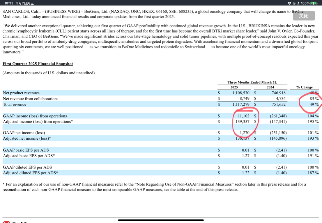Viewport: 322px width, 223px height.
Task: Select the amounts in thousands unaudited note
Action: click(x=49, y=73)
